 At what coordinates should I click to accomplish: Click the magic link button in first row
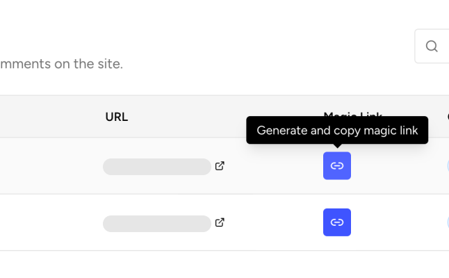click(x=337, y=166)
